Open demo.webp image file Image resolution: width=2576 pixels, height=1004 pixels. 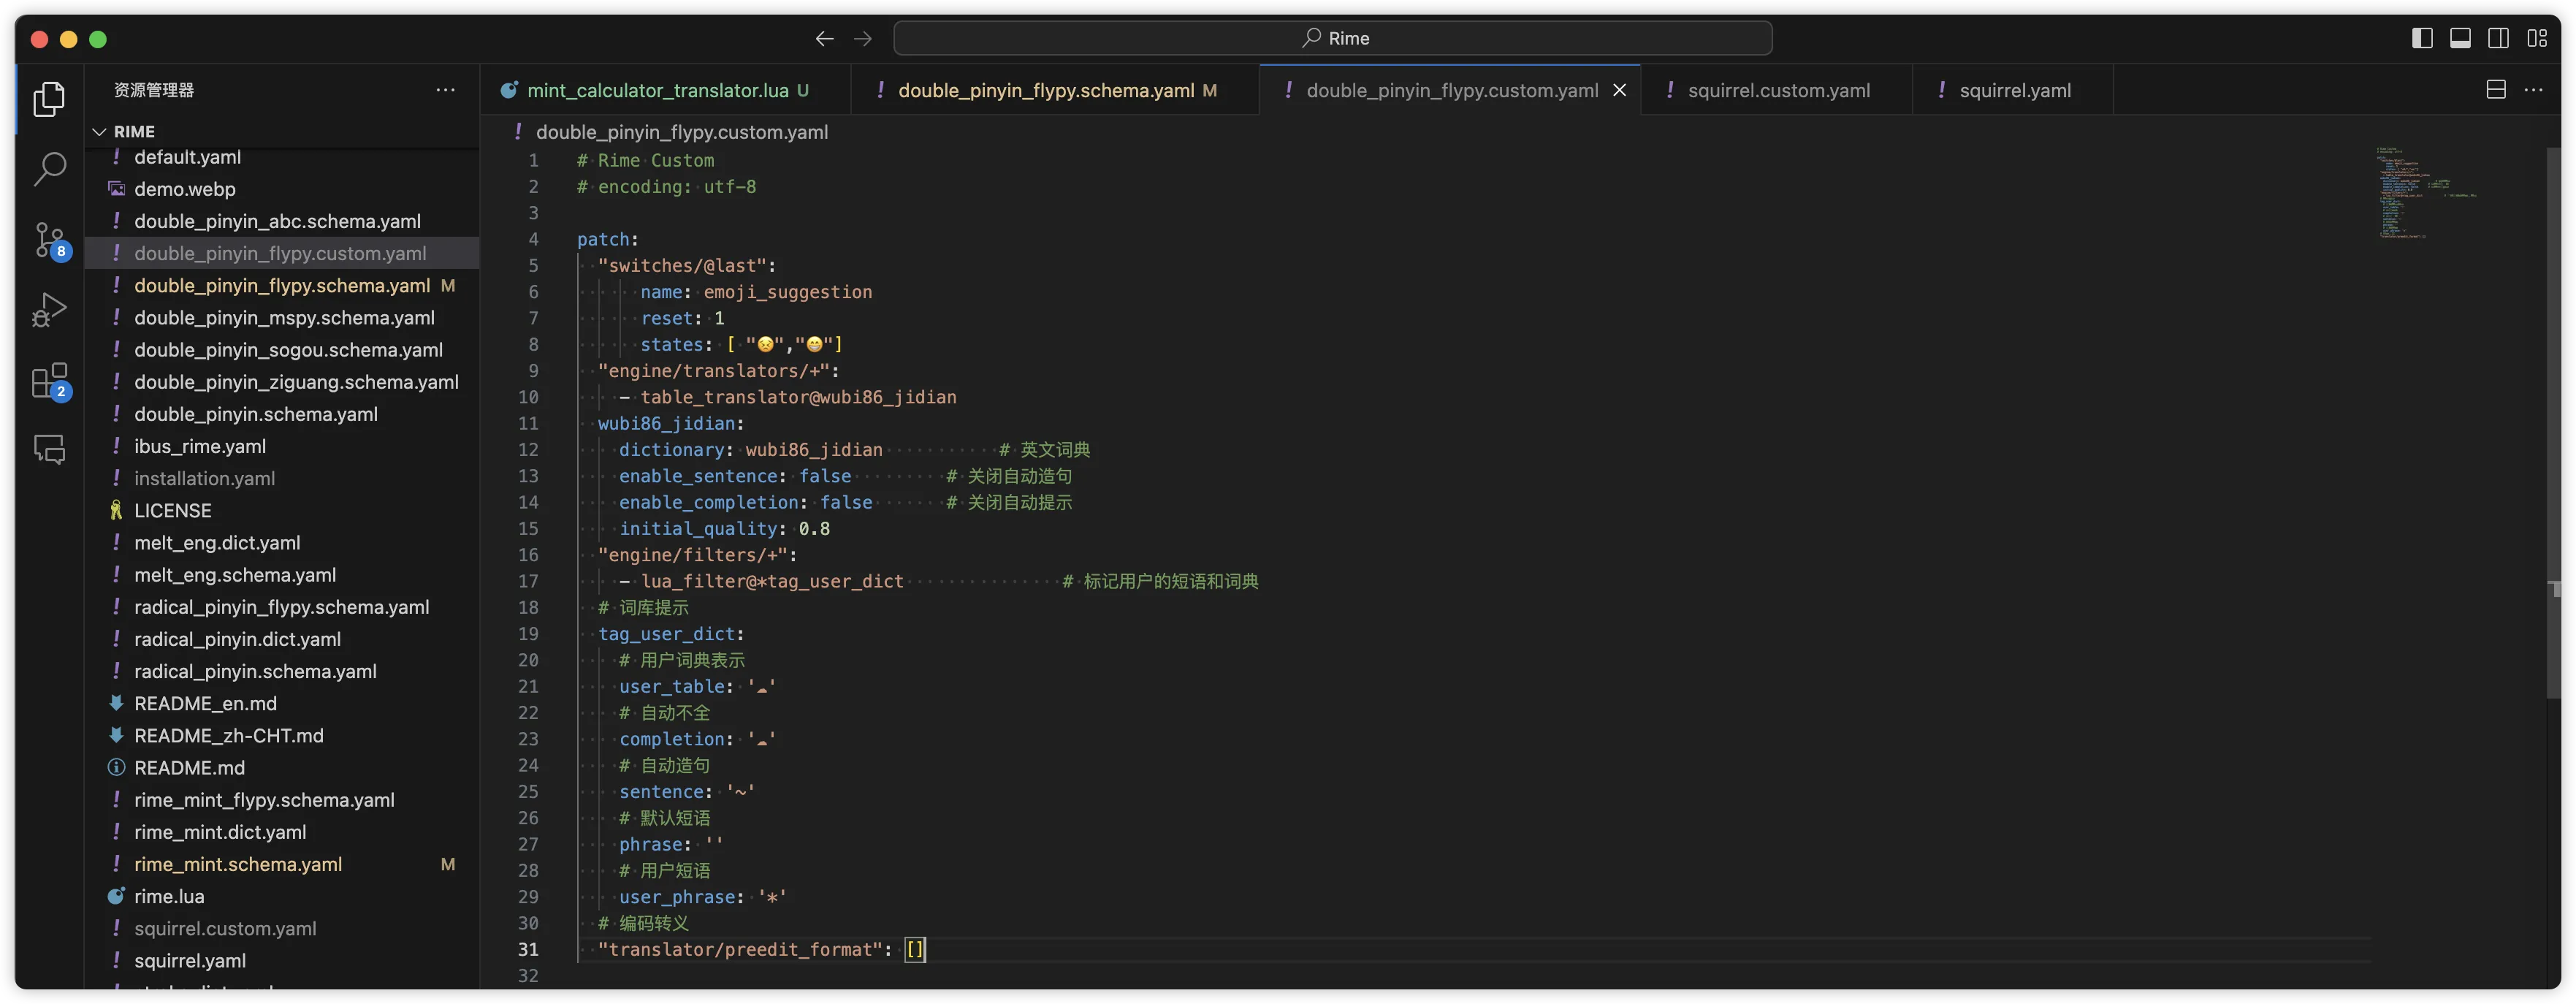184,189
